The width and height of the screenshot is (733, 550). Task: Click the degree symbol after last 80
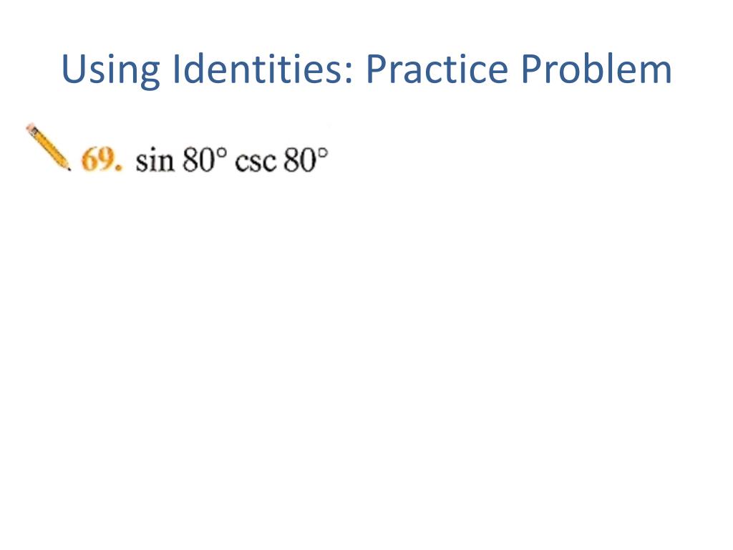click(323, 153)
